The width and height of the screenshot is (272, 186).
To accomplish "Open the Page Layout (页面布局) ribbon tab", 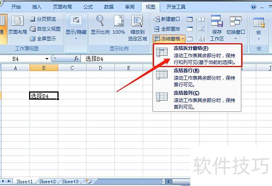I will (62, 7).
